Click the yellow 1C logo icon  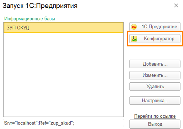[134, 27]
